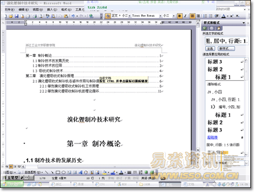Click the Spelling and Grammar check icon
This screenshot has height=193, width=256.
pyautogui.click(x=48, y=16)
